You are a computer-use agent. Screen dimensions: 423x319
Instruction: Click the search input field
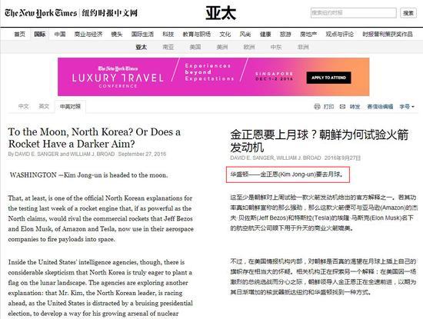[x=354, y=12]
